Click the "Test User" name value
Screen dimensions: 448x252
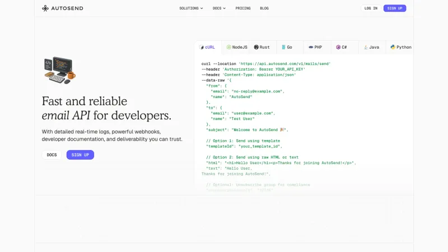click(x=242, y=119)
